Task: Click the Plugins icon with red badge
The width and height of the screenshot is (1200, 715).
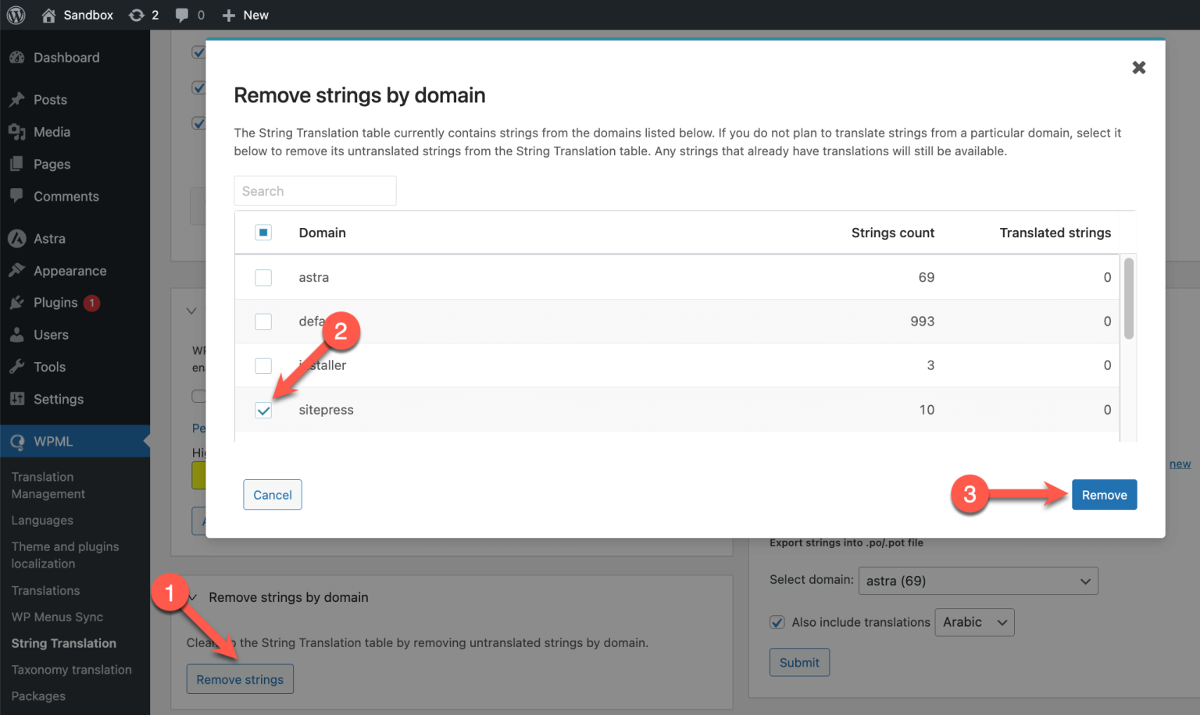Action: (x=17, y=302)
